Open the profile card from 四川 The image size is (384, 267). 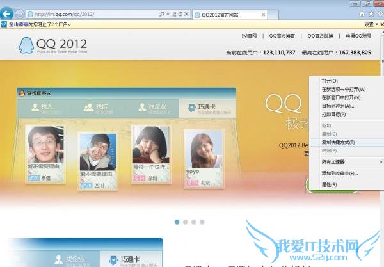(98, 161)
